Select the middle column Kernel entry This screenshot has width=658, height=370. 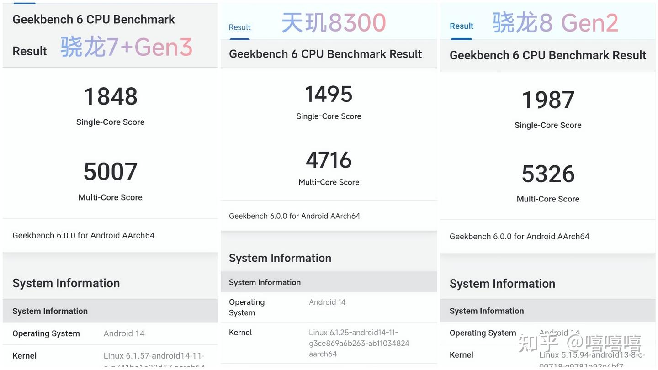coord(240,332)
